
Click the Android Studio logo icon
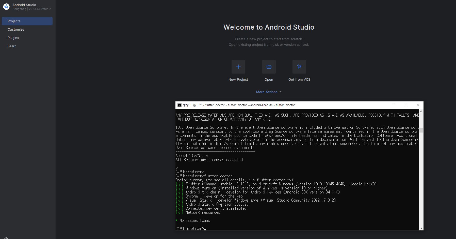6,7
